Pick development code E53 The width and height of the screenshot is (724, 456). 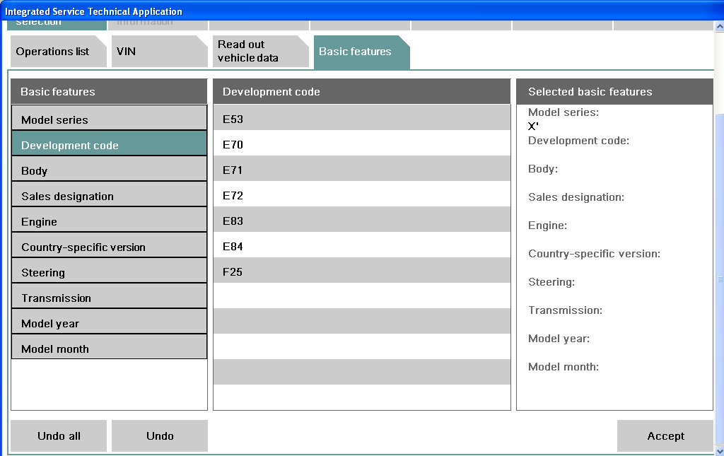pyautogui.click(x=361, y=117)
